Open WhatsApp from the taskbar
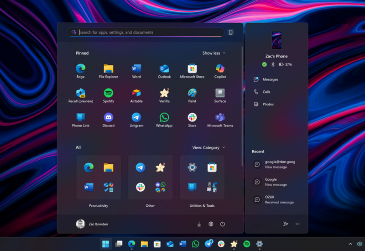The width and height of the screenshot is (365, 251). coord(196,244)
